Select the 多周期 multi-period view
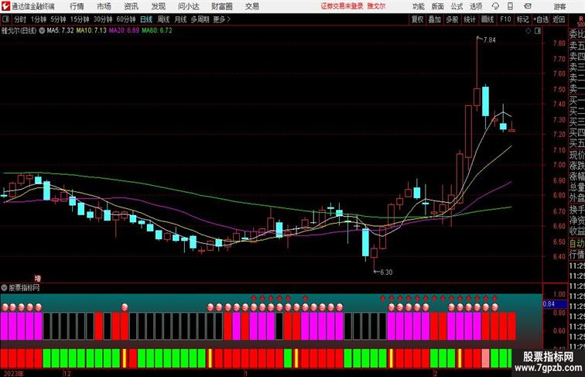This screenshot has width=585, height=377. pyautogui.click(x=200, y=19)
